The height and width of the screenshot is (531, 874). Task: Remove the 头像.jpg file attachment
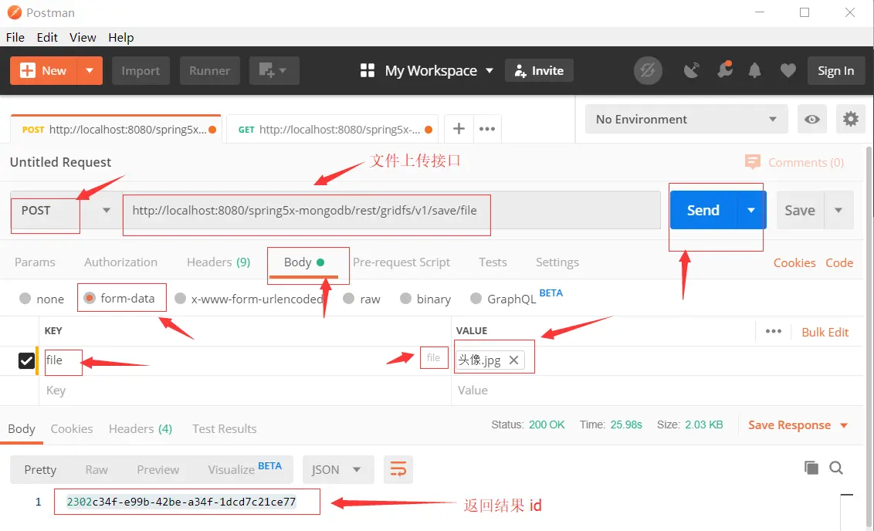pos(514,360)
